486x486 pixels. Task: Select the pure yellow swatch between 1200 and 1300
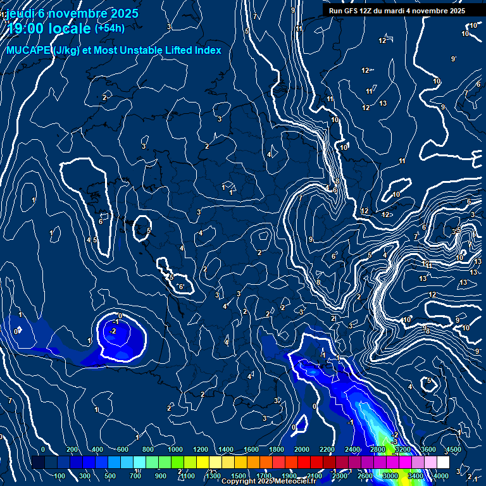[202, 462]
